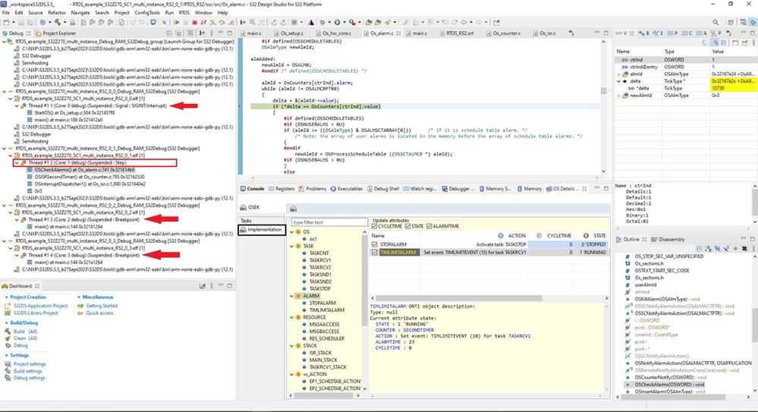This screenshot has height=412, width=758.
Task: Click the S32DS Application Project icon
Action: [9, 306]
